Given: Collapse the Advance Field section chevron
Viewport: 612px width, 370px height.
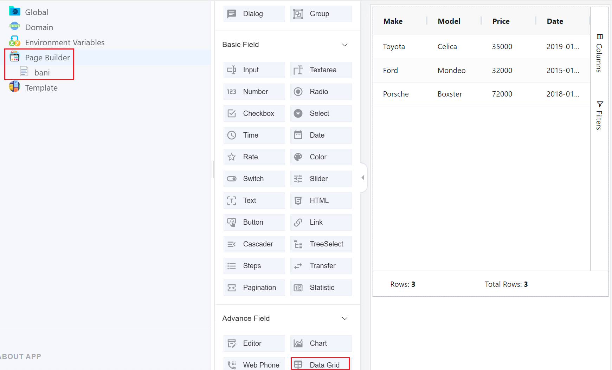Looking at the screenshot, I should click(344, 318).
